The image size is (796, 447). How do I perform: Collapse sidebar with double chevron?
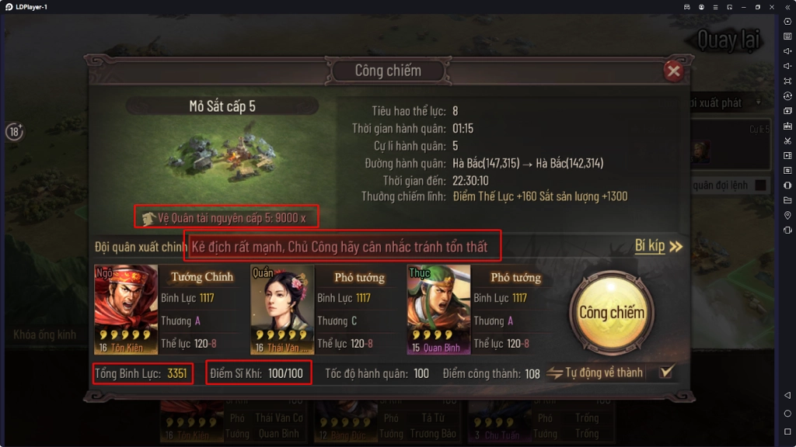(x=787, y=7)
